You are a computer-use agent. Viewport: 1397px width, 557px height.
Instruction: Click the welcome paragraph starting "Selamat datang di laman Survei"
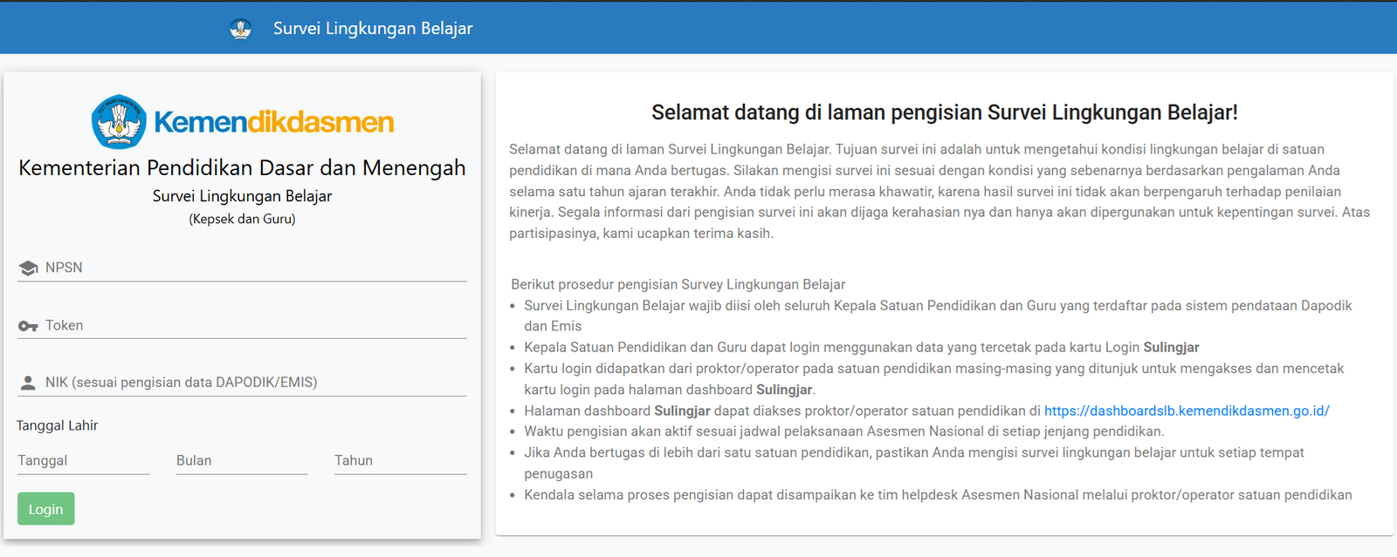939,192
